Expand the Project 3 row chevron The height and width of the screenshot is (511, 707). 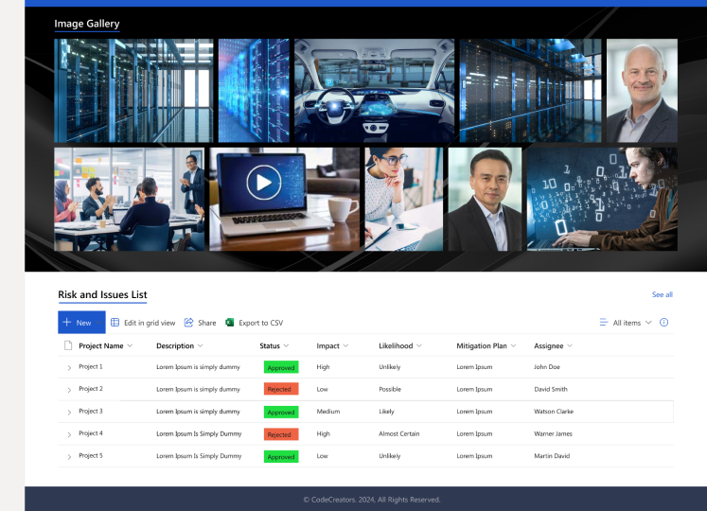(69, 413)
